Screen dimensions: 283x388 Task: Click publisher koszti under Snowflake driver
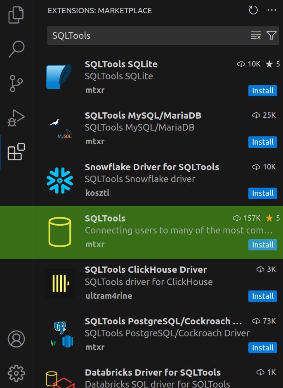coord(97,193)
